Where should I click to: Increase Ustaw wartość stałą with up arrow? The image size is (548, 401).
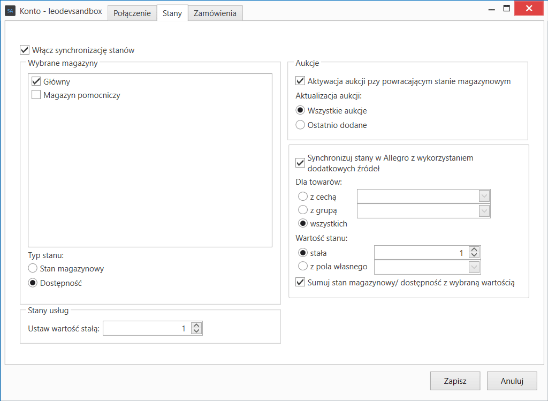(196, 326)
